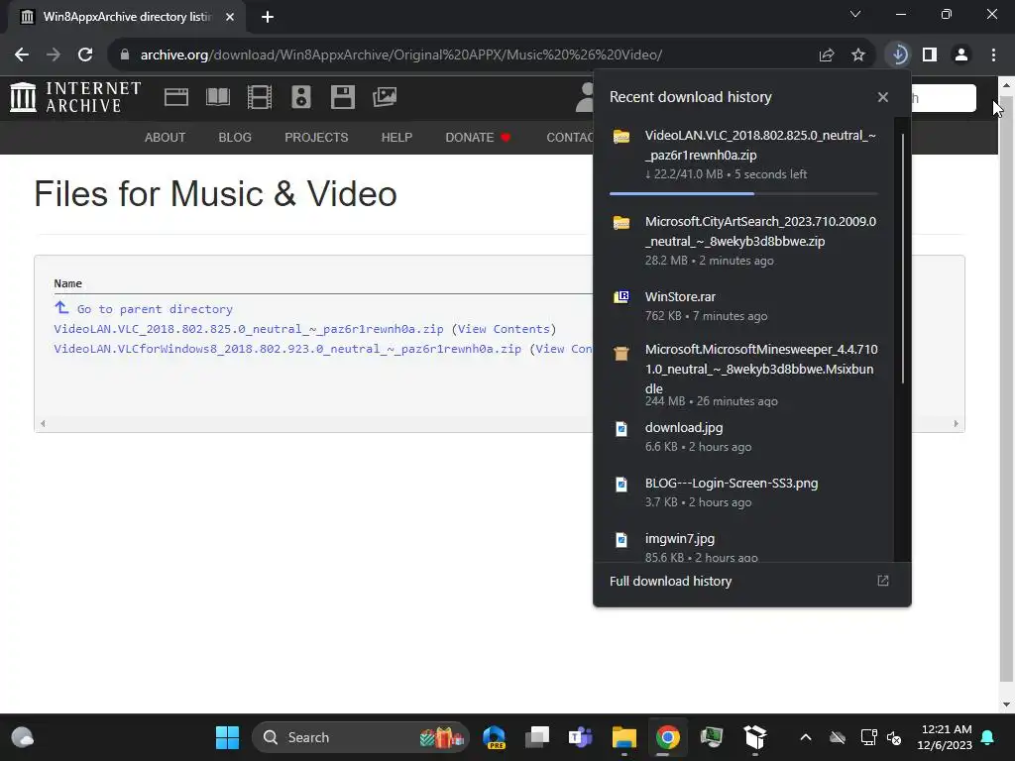
Task: Click the site account user icon
Action: pyautogui.click(x=585, y=97)
